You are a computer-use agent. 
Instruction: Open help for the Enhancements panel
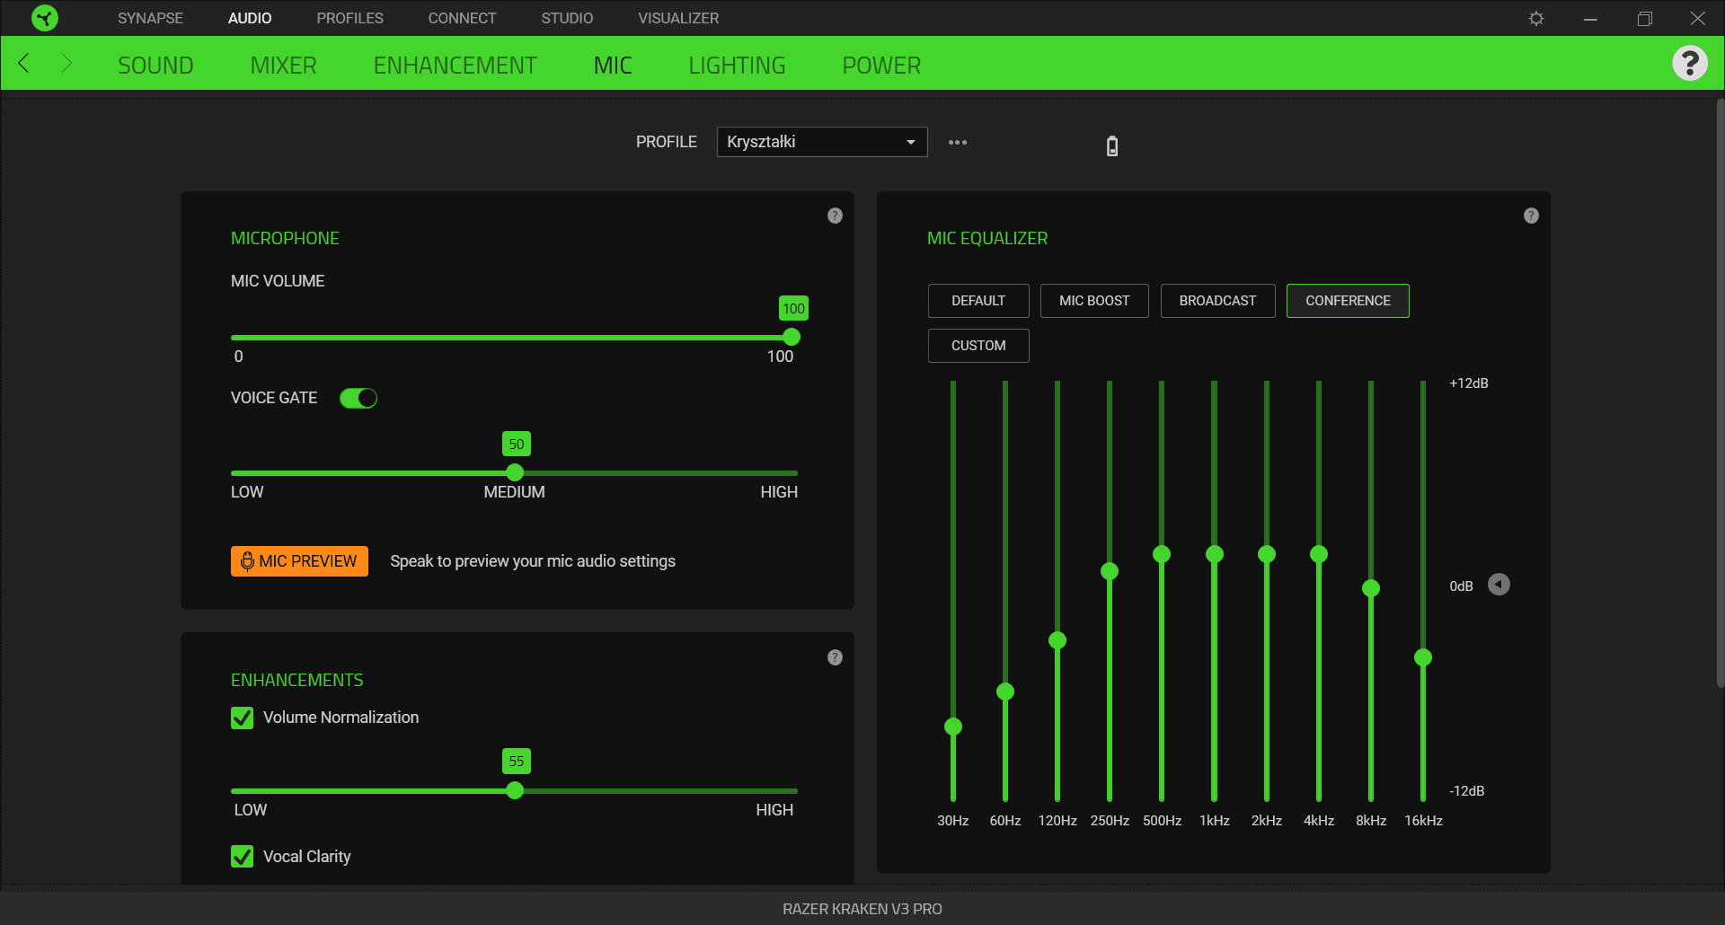[835, 657]
